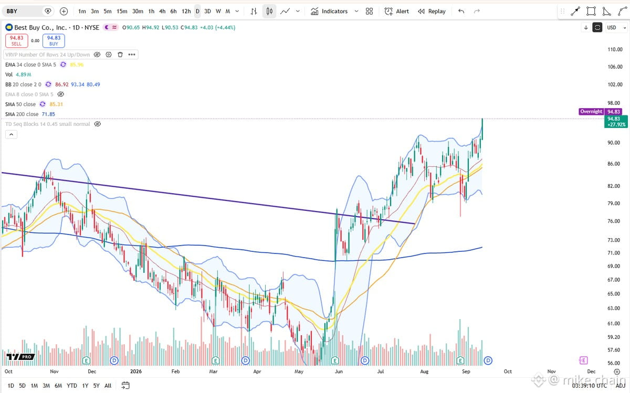Click the June earnings E marker
The height and width of the screenshot is (393, 630).
(x=335, y=360)
